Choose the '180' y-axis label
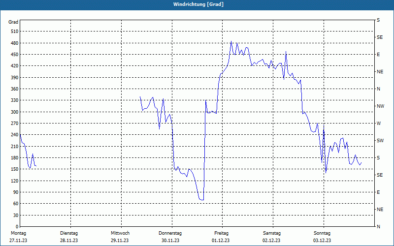 [x=15, y=158]
